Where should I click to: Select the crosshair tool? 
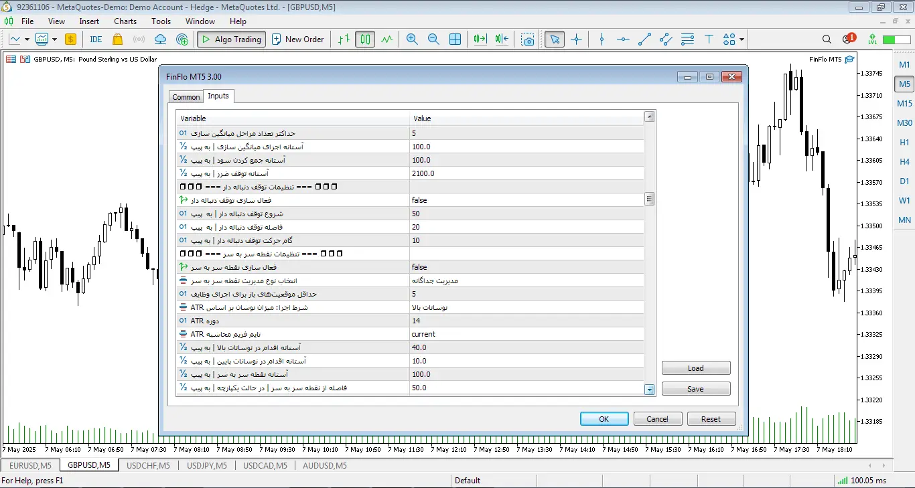[576, 39]
